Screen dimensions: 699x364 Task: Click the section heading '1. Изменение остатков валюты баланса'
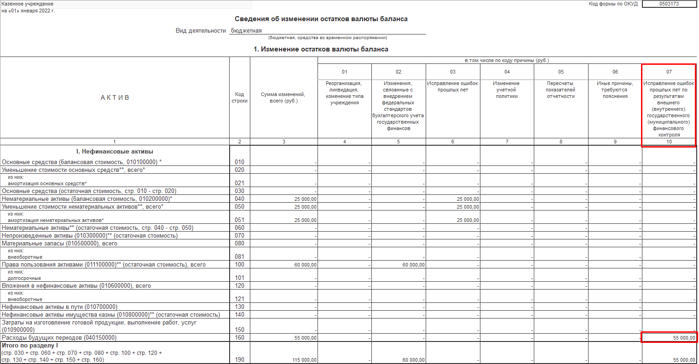(x=321, y=49)
